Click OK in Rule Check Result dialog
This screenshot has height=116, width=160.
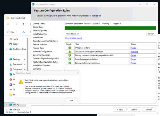pyautogui.click(x=72, y=100)
